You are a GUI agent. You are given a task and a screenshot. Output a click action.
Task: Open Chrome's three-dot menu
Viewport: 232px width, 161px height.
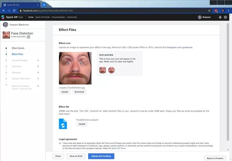click(x=228, y=11)
